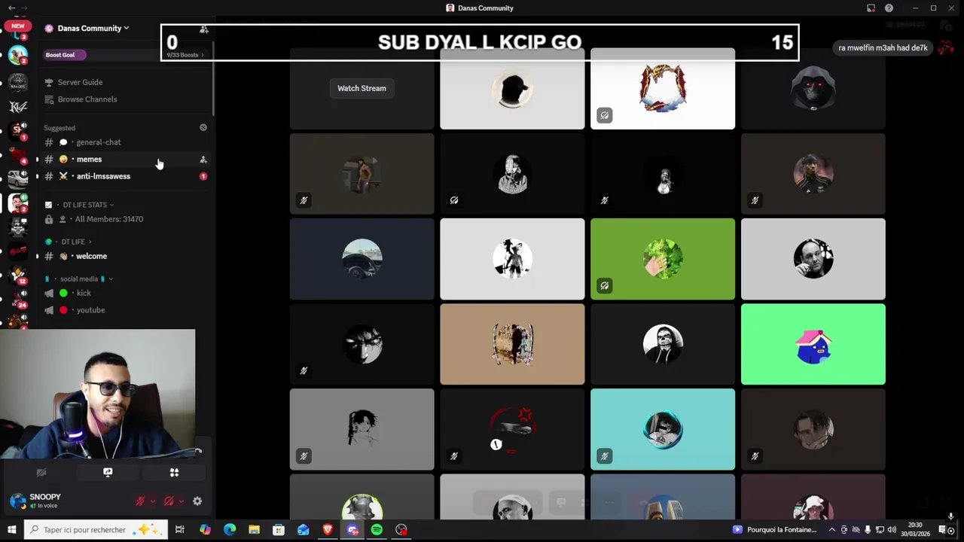Viewport: 964px width, 542px height.
Task: Select the server icon with 12 badge
Action: [18, 276]
